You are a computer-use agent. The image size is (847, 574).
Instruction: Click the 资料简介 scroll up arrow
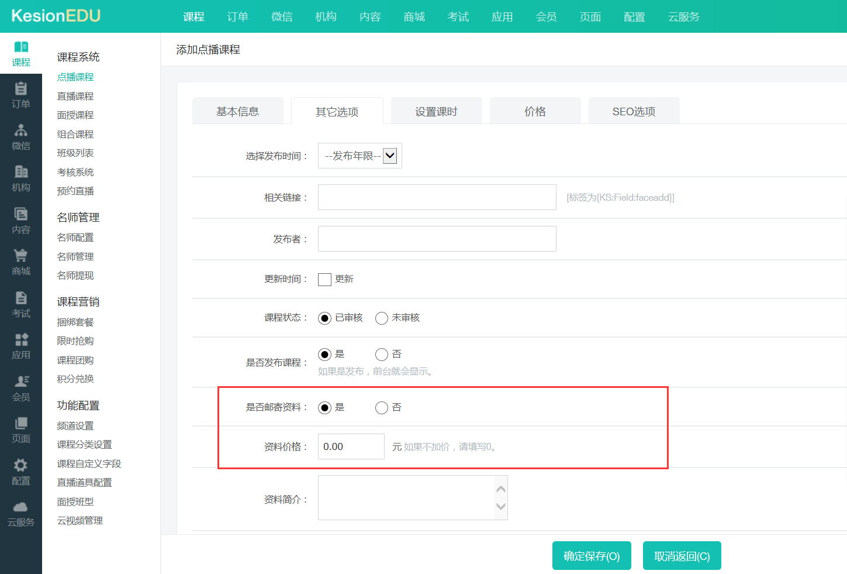click(501, 489)
